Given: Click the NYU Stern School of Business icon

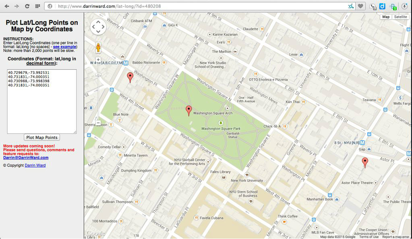Looking at the screenshot, I should point(251,202).
